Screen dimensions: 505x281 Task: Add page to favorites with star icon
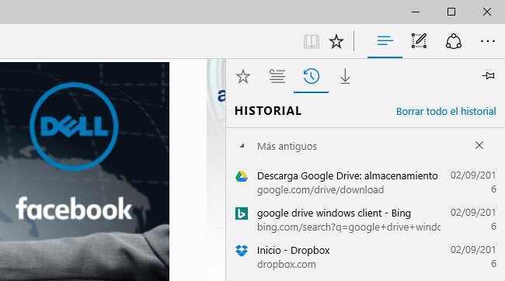pos(336,41)
